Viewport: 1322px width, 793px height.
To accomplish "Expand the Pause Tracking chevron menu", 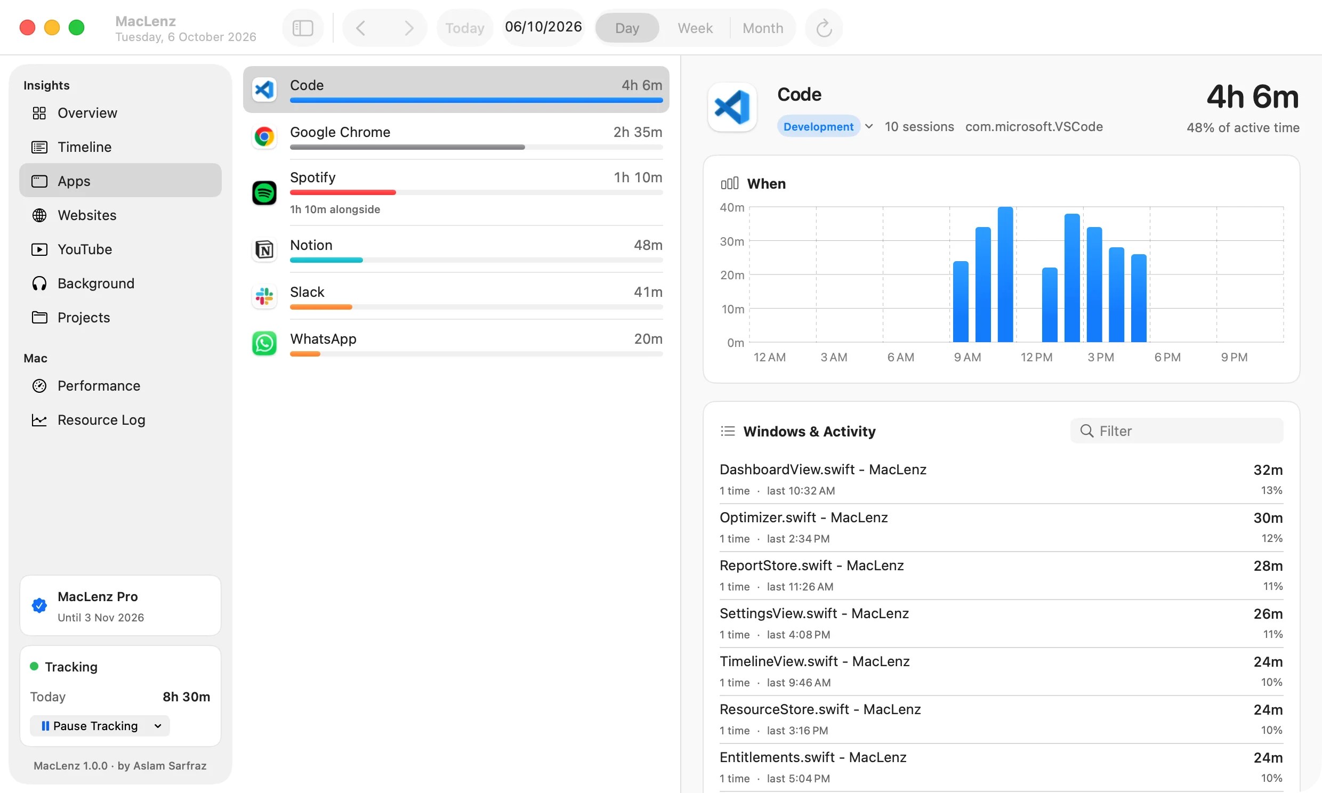I will click(158, 726).
